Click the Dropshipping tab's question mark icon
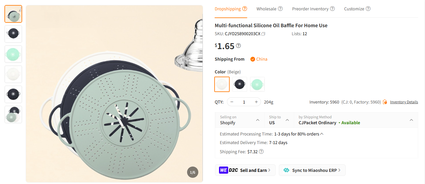Screen dimensions: 425x184 pyautogui.click(x=245, y=9)
